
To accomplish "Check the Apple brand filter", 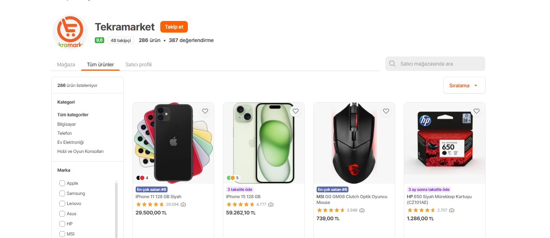I will point(62,183).
